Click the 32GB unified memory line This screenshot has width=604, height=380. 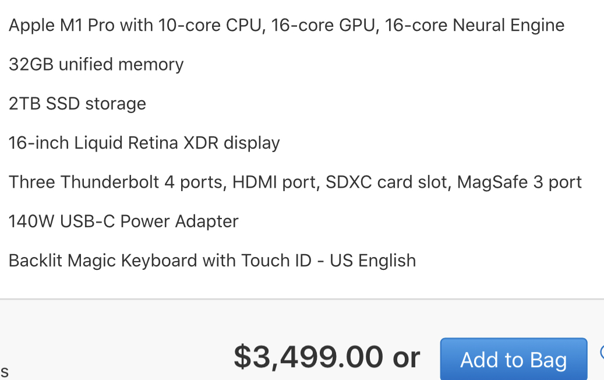(x=96, y=64)
